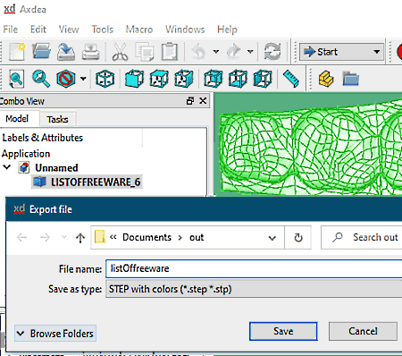Image resolution: width=402 pixels, height=356 pixels.
Task: Open the View menu
Action: pyautogui.click(x=69, y=30)
